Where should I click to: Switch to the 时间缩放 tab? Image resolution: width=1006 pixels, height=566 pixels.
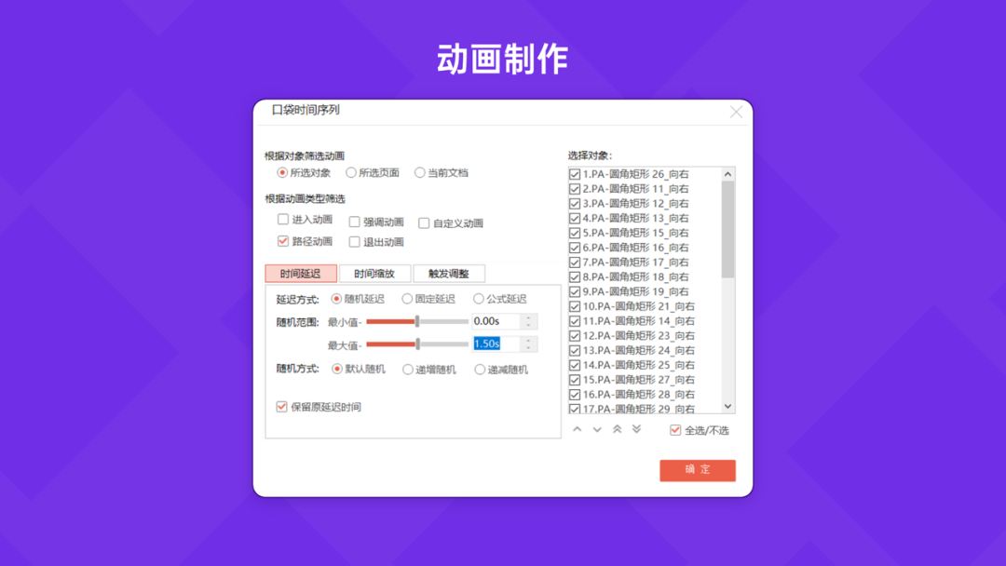(x=374, y=273)
